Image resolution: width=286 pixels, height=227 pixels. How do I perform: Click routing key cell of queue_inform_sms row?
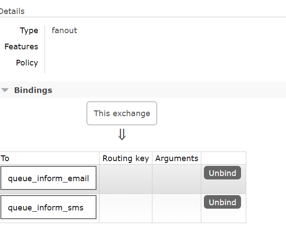(126, 208)
